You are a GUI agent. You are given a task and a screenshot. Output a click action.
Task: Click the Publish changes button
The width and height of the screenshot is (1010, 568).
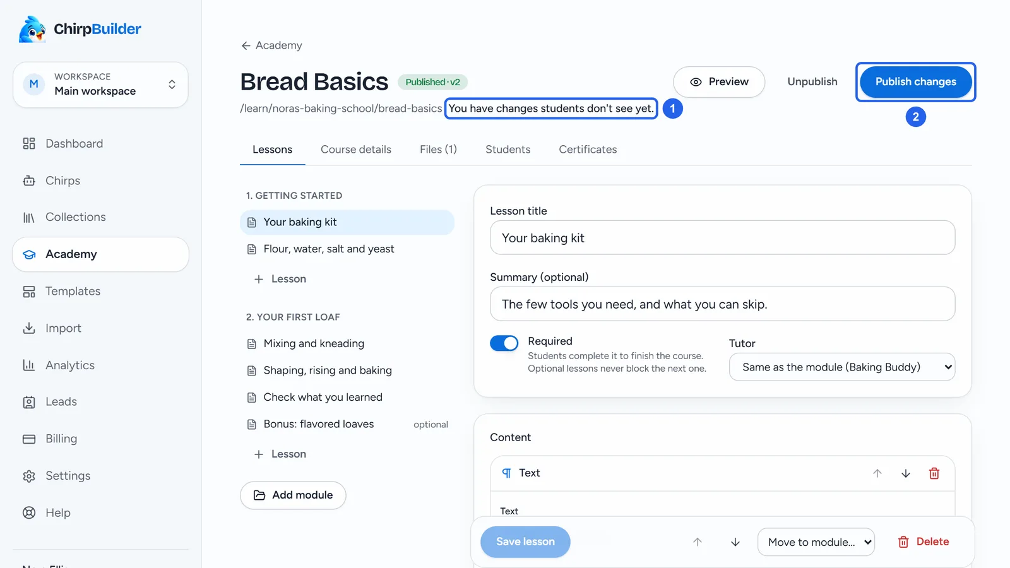pos(916,82)
